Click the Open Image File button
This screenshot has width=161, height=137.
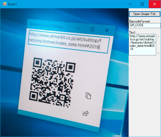tap(144, 14)
